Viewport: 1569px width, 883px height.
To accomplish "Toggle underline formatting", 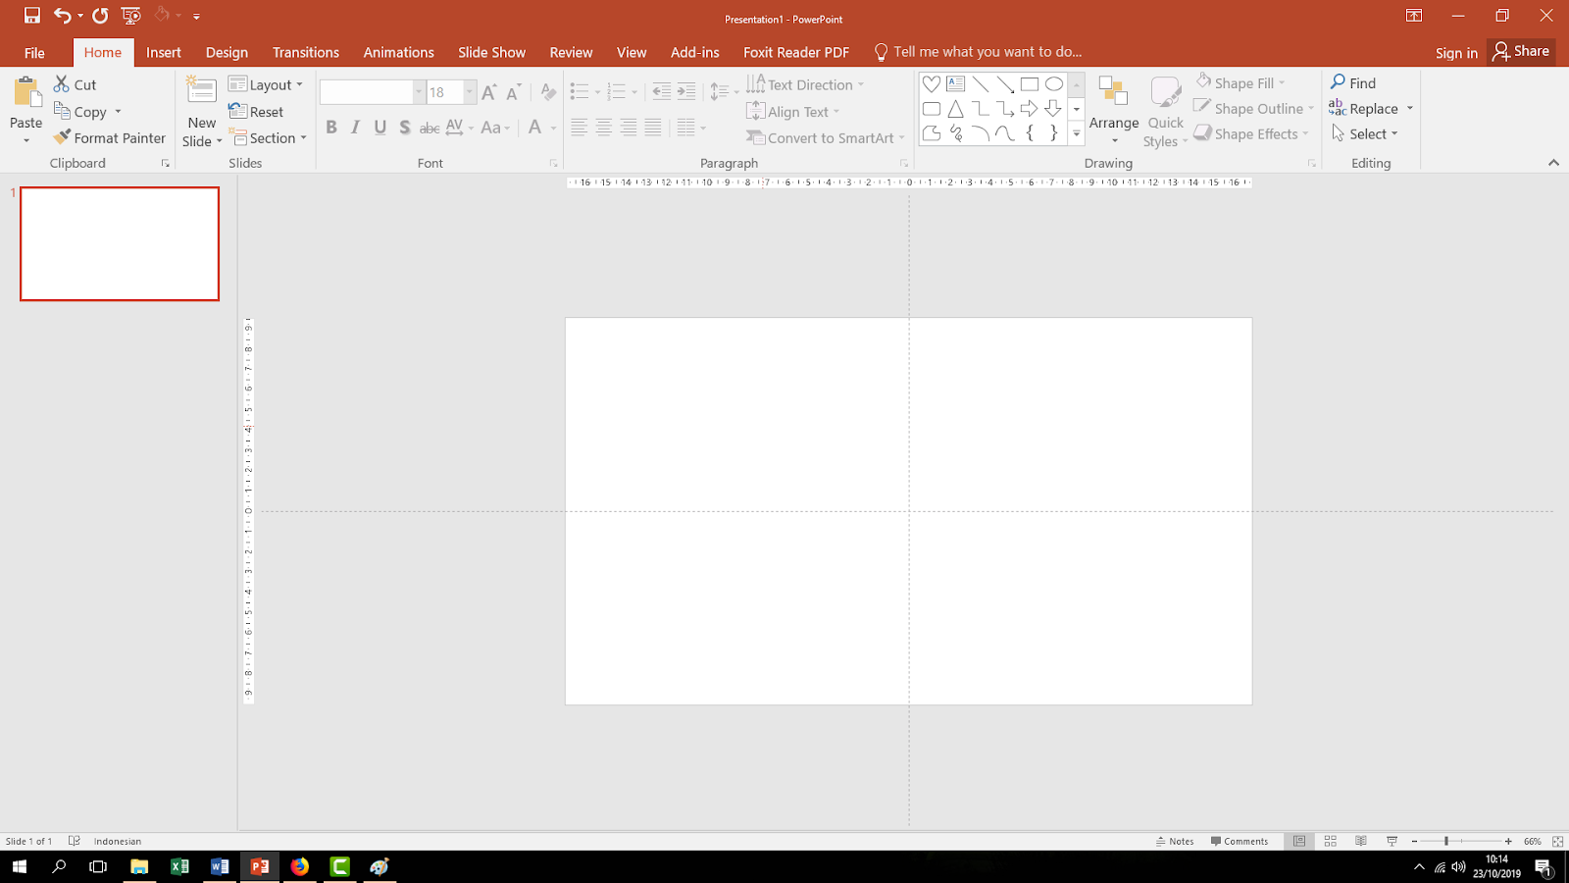I will pyautogui.click(x=380, y=128).
